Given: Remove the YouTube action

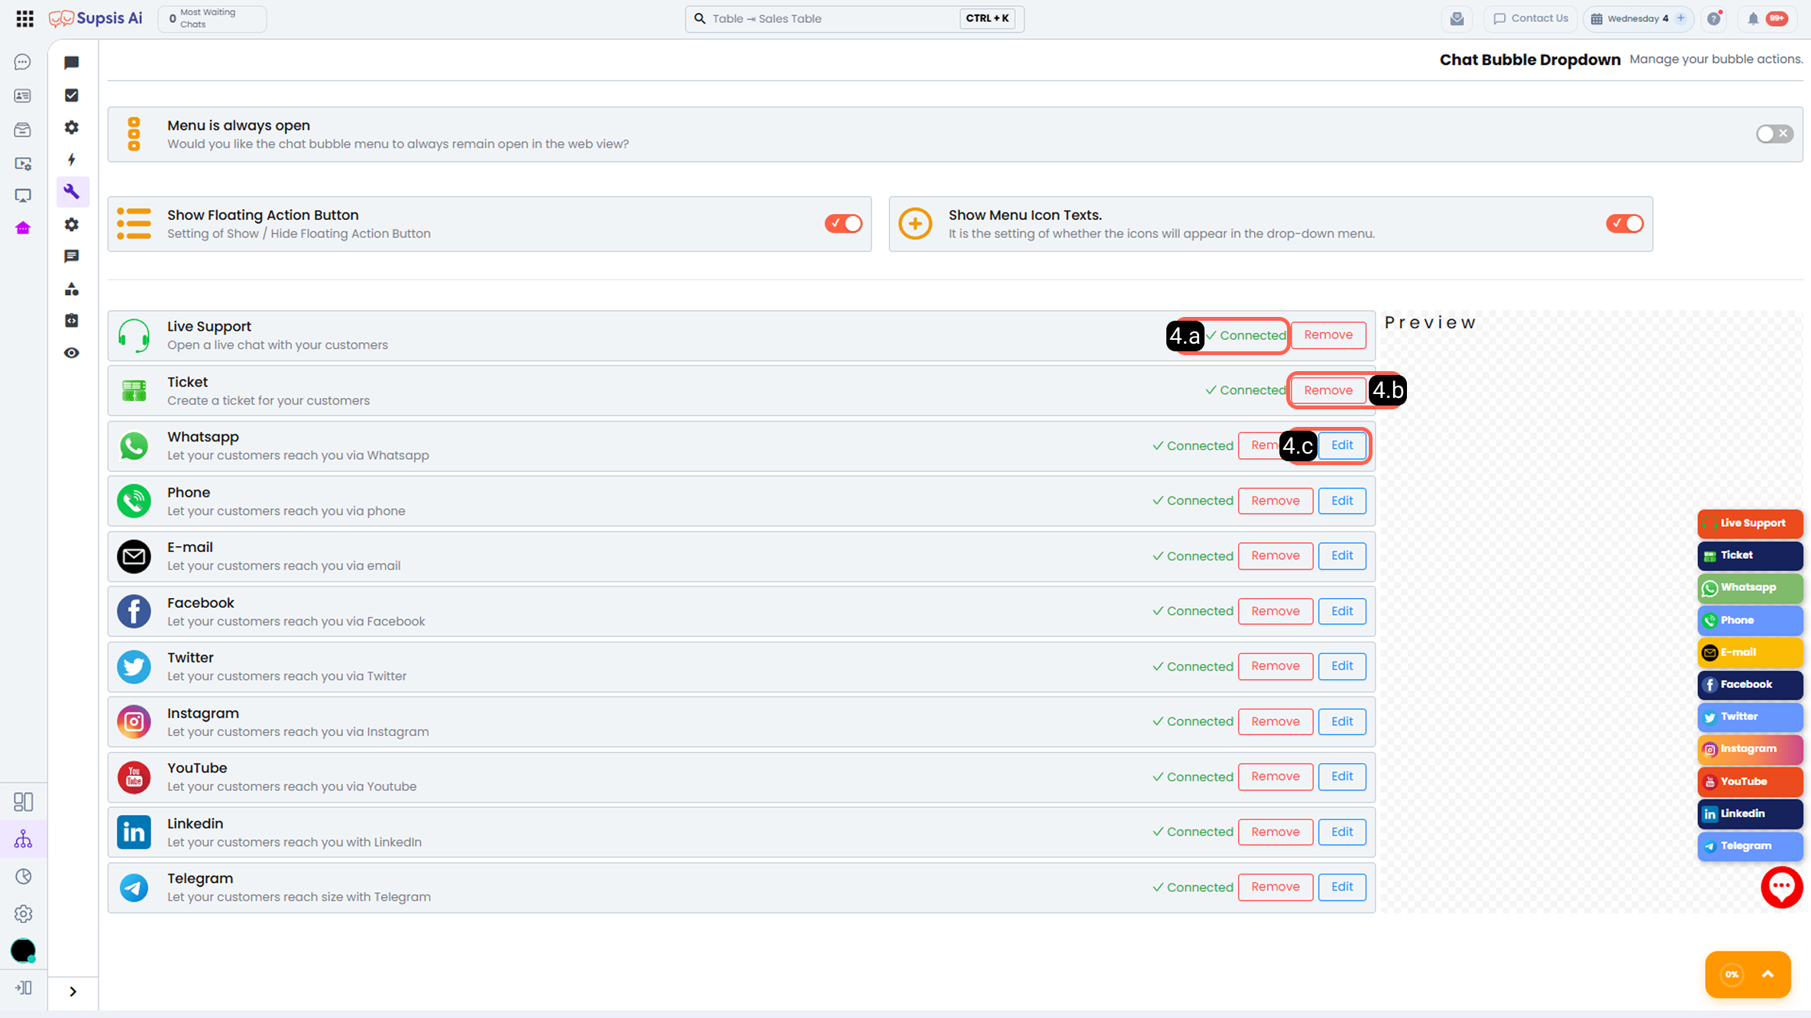Looking at the screenshot, I should pyautogui.click(x=1276, y=777).
